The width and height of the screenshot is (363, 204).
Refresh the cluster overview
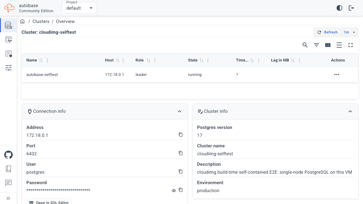328,32
